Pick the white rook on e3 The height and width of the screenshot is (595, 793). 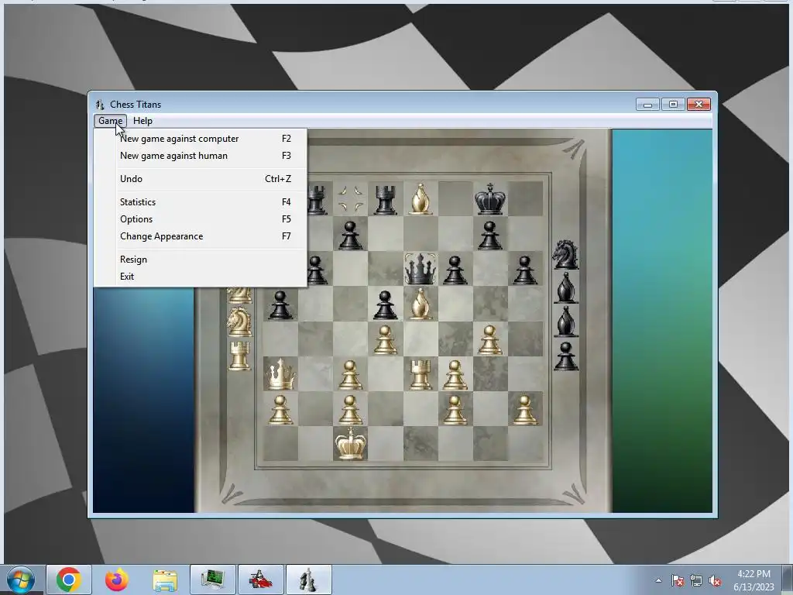coord(421,374)
